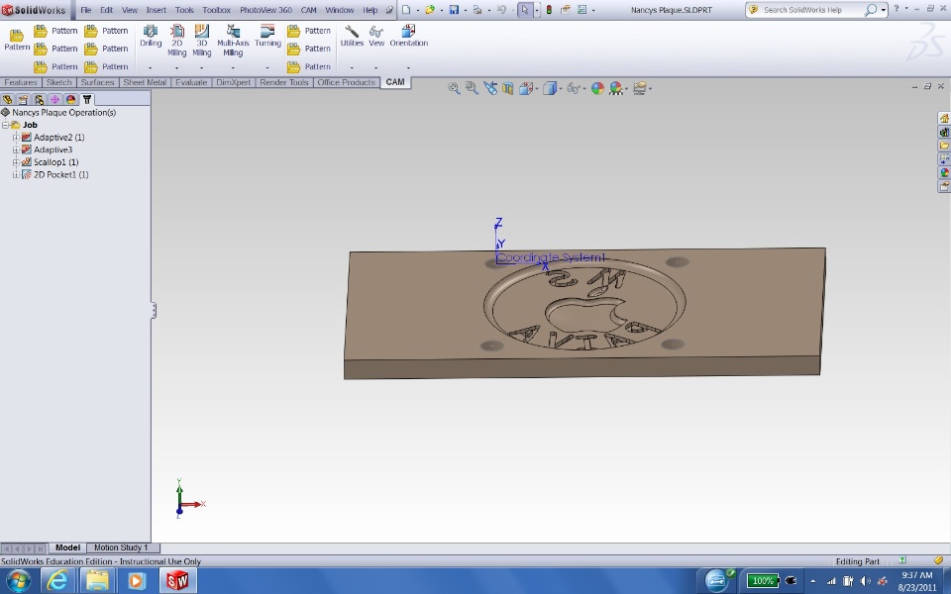951x594 pixels.
Task: Expand the 2D Pocket1 (1) operation
Action: tap(16, 174)
